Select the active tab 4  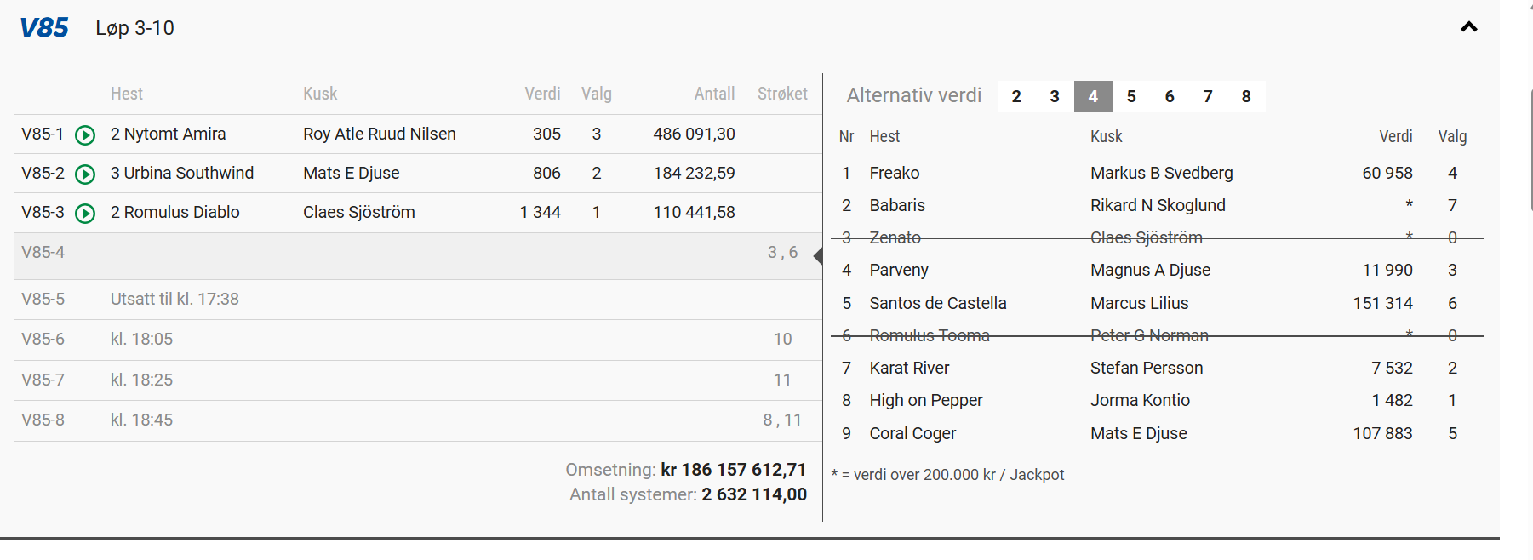coord(1093,97)
